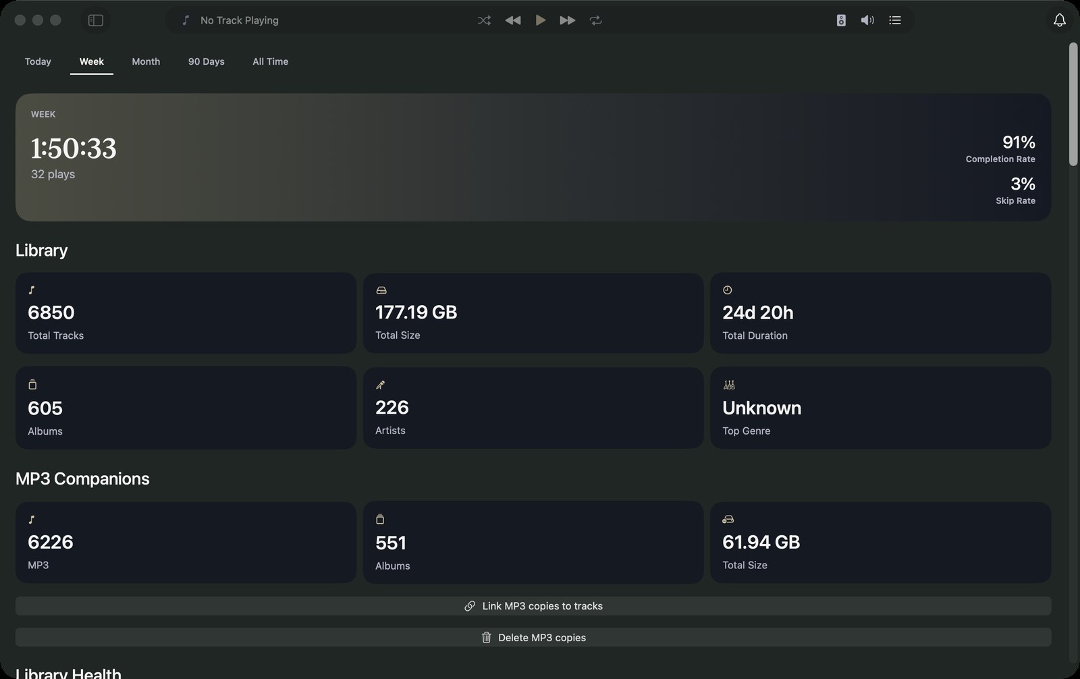This screenshot has width=1080, height=679.
Task: Open the 90 Days tab
Action: pyautogui.click(x=207, y=61)
